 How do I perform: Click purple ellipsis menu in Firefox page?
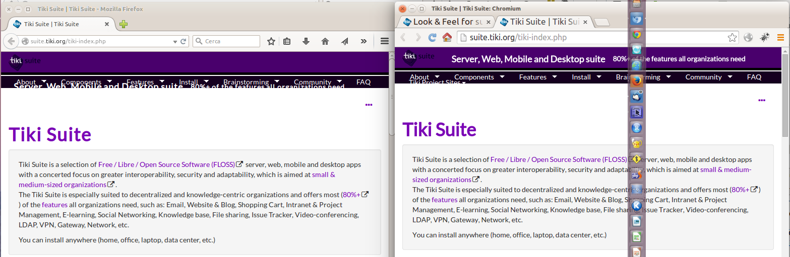(369, 105)
